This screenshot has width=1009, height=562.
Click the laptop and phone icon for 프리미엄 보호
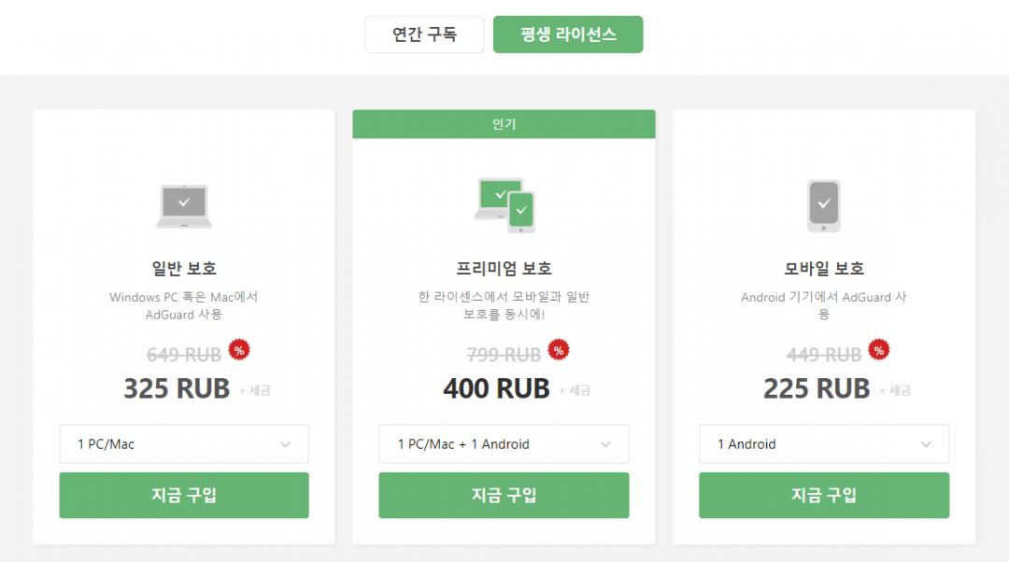[x=504, y=205]
